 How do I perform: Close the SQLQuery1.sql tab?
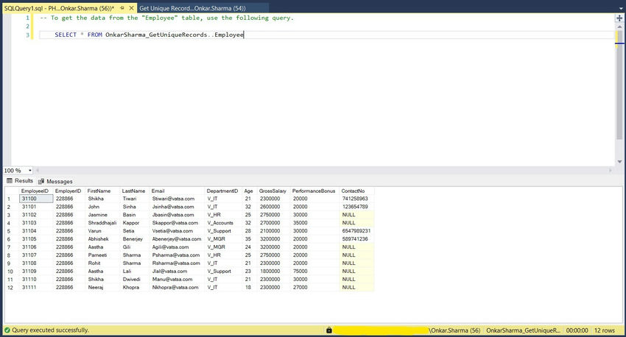[x=131, y=8]
